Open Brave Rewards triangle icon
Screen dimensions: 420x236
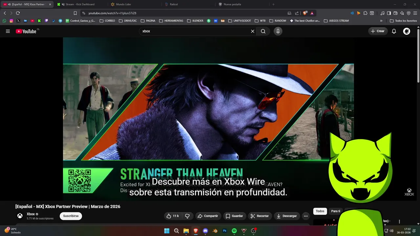pyautogui.click(x=312, y=13)
